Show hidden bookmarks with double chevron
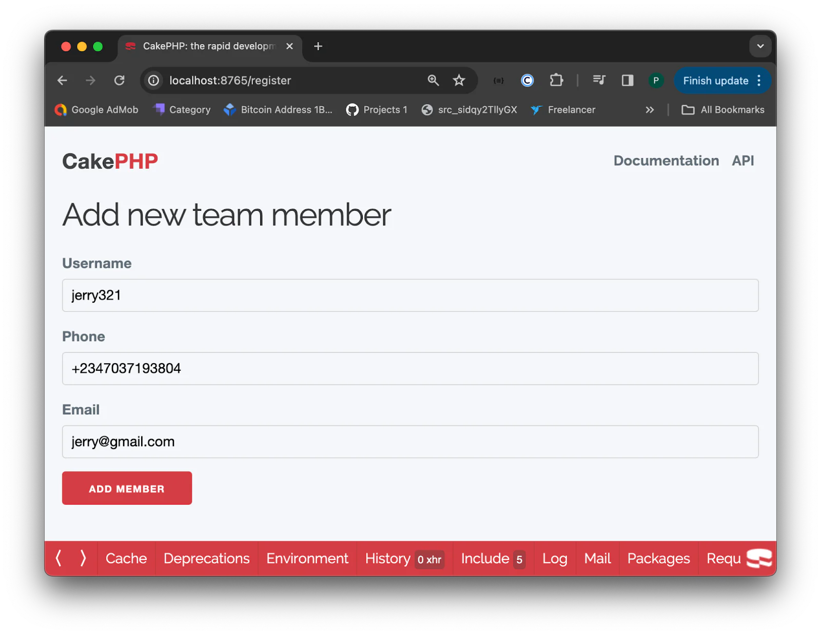This screenshot has height=635, width=821. click(650, 110)
